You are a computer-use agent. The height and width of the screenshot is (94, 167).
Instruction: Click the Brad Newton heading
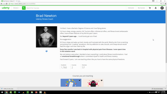coord(46,16)
